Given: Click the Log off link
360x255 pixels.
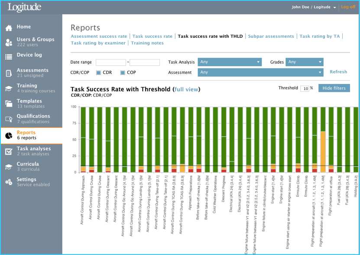Looking at the screenshot, I should click(x=348, y=7).
